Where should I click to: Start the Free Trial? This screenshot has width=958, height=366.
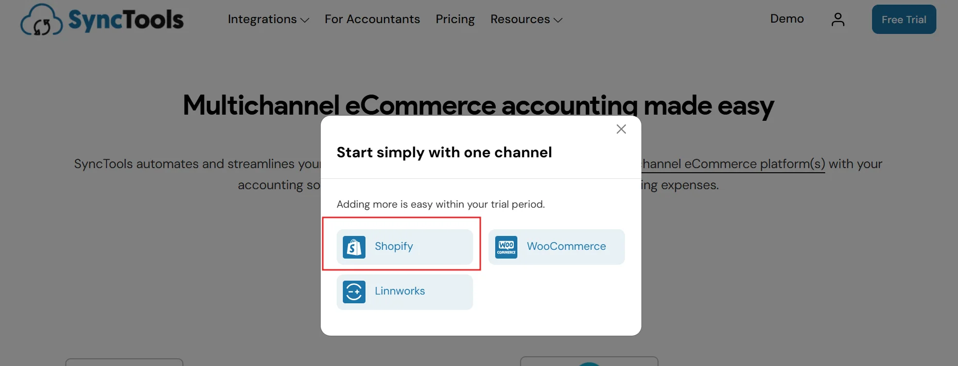point(903,20)
